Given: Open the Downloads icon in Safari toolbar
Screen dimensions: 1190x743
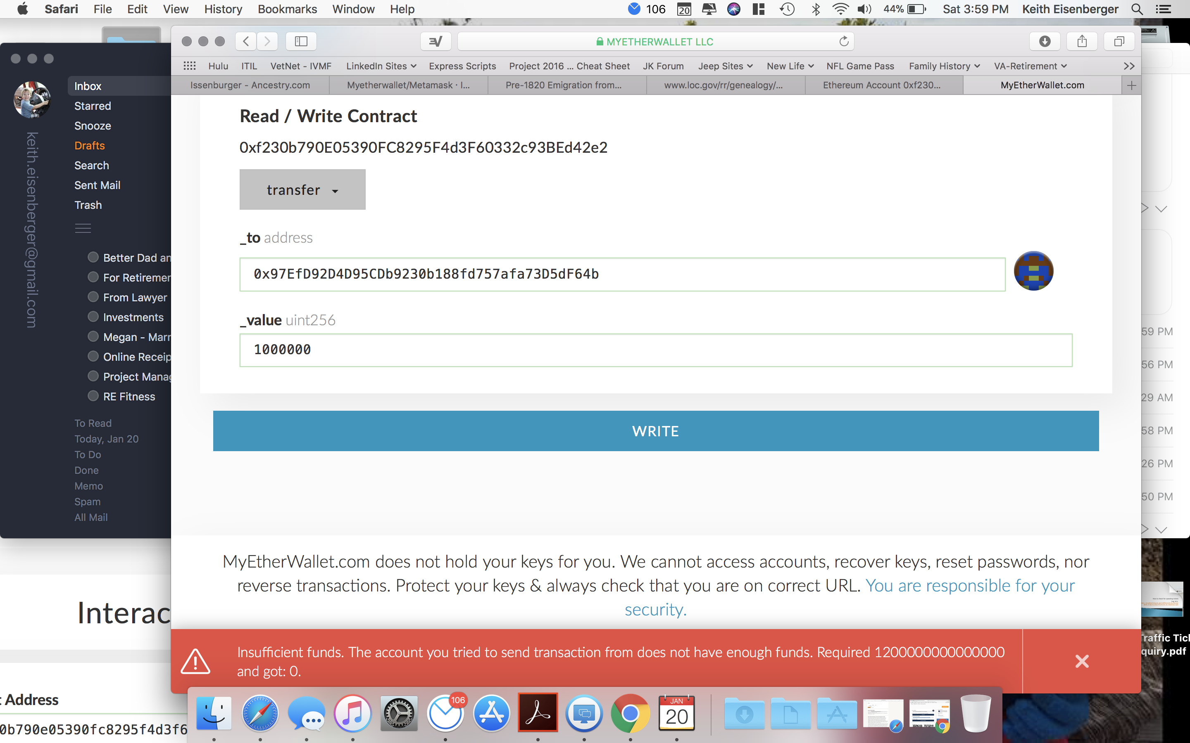Looking at the screenshot, I should (x=1045, y=41).
